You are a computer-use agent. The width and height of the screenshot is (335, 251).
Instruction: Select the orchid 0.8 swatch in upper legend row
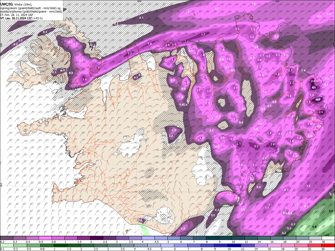[58, 238]
